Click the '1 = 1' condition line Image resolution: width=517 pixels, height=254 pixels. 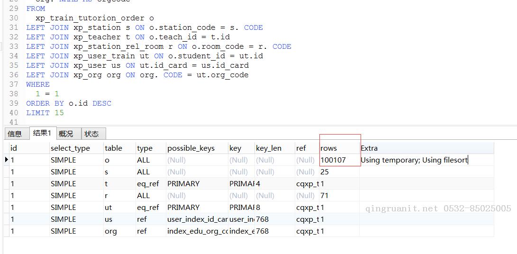click(x=47, y=94)
